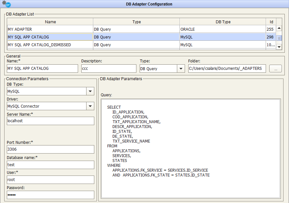Expand the DB Type dropdown
The height and width of the screenshot is (203, 289).
click(x=90, y=91)
